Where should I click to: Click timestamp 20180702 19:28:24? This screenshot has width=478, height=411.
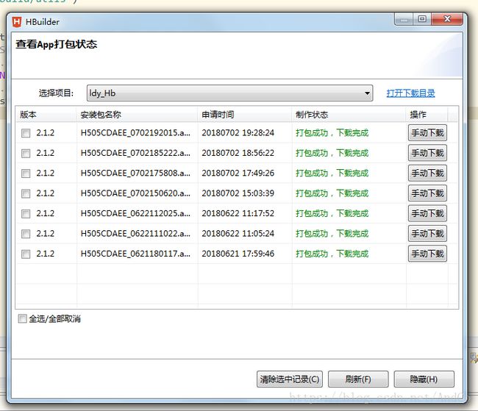click(238, 132)
